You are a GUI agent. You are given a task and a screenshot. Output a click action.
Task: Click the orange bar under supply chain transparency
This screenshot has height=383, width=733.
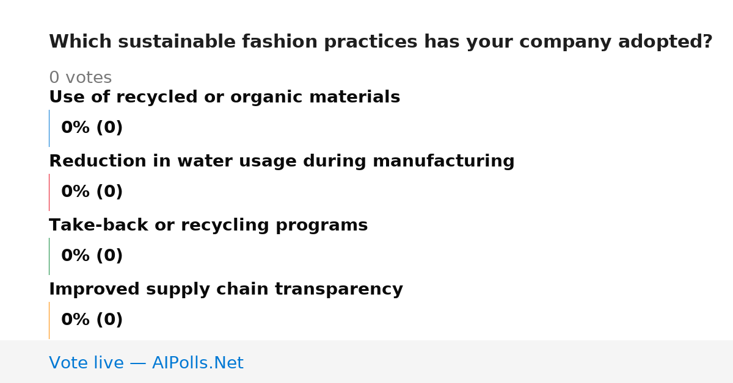(x=49, y=320)
